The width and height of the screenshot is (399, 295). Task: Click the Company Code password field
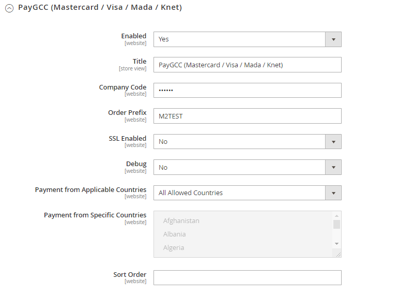point(247,91)
